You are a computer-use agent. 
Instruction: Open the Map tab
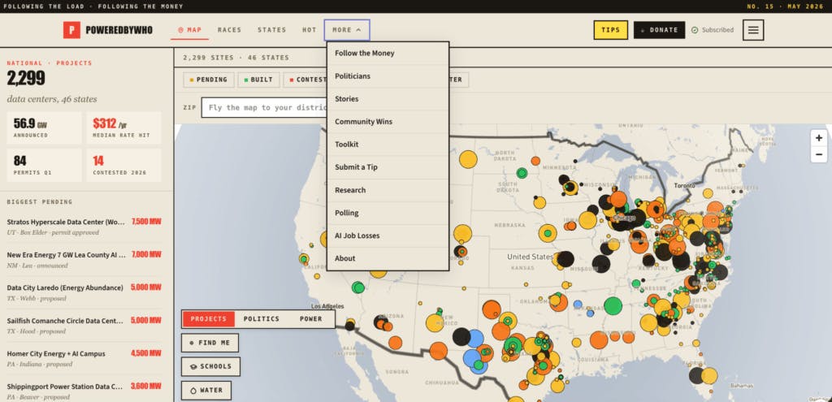point(189,30)
